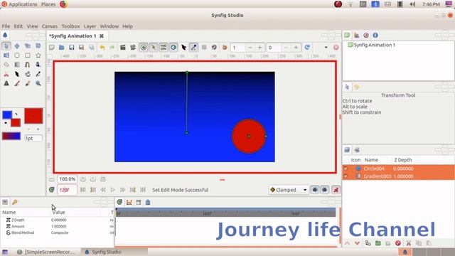Viewport: 455px width, 256px height.
Task: Click the Undo arrow icon
Action: 102,48
